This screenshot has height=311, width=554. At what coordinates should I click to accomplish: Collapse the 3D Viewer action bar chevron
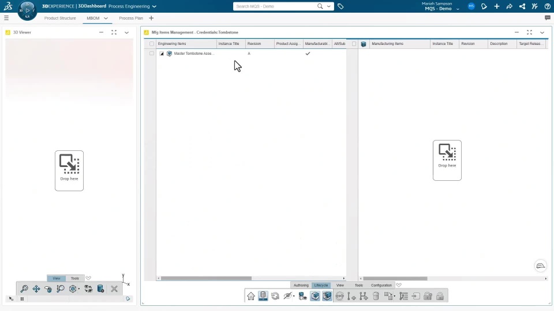coord(88,278)
